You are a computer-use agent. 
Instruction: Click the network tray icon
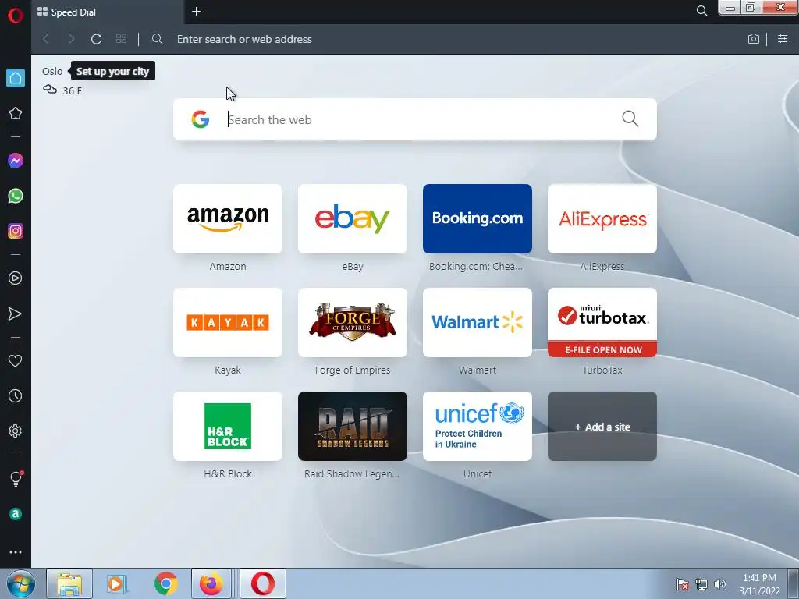[701, 584]
